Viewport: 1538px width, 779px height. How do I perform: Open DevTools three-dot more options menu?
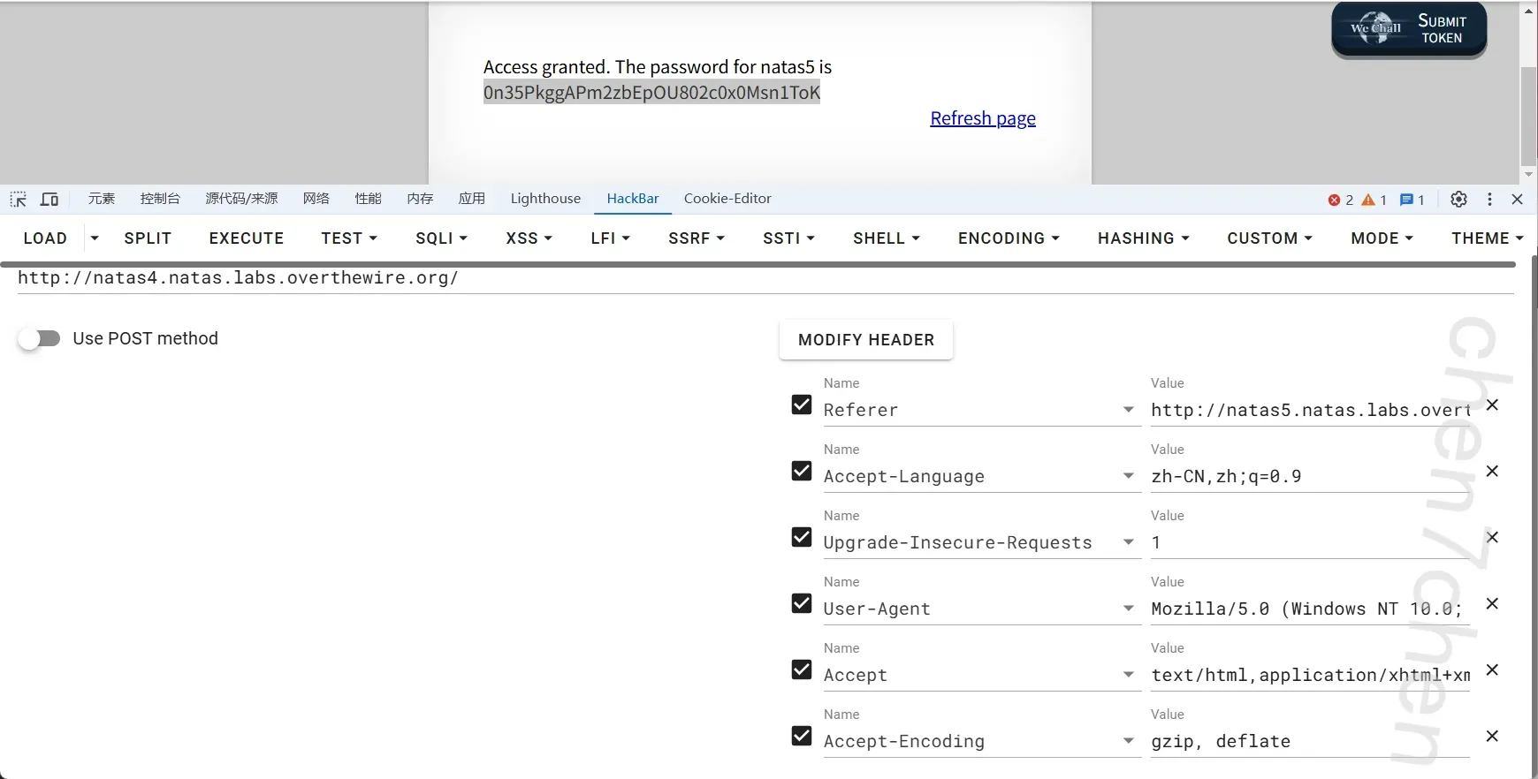[x=1489, y=200]
